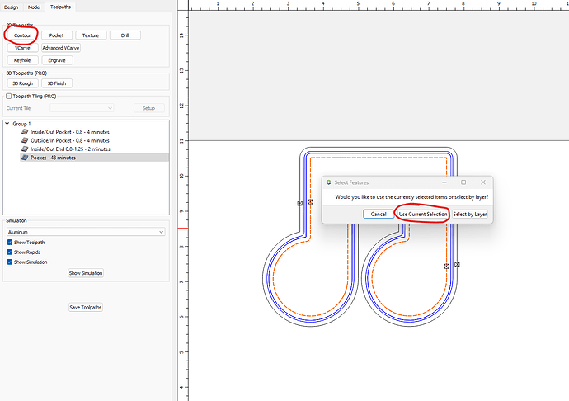
Task: Click the Pocket 48 minutes toolpath icon
Action: (x=25, y=158)
